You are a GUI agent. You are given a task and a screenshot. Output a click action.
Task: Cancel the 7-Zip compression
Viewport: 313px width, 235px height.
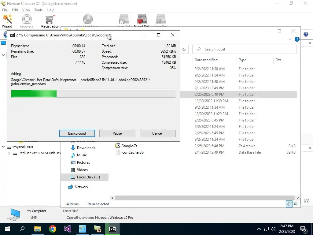tap(157, 133)
